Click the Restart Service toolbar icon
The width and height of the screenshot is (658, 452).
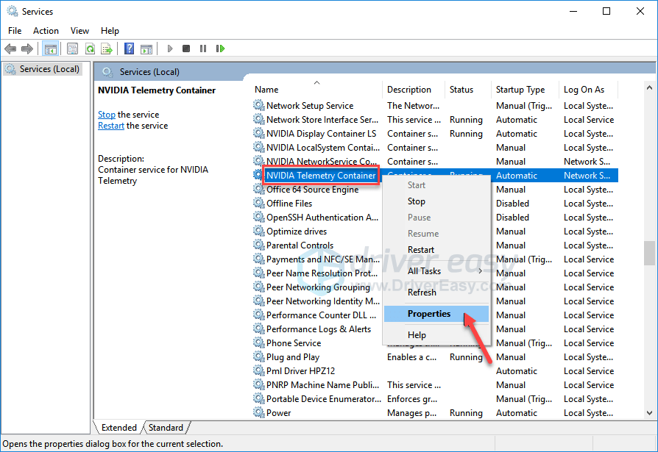coord(220,49)
